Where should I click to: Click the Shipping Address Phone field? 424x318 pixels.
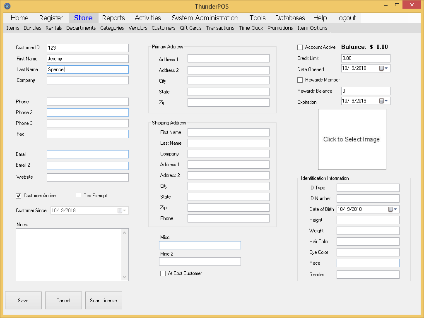229,218
